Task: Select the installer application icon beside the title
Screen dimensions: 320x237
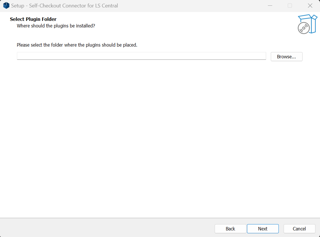Action: 6,5
